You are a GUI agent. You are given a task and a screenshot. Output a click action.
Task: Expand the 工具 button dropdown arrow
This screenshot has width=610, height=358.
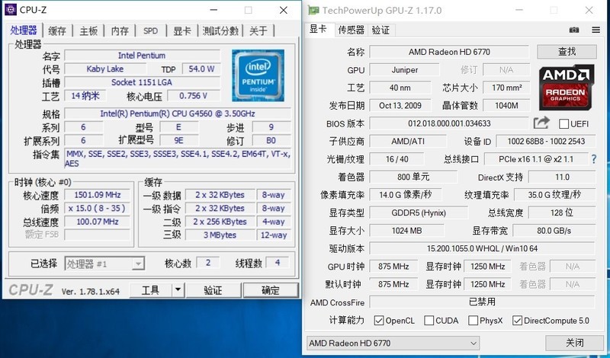tap(178, 290)
